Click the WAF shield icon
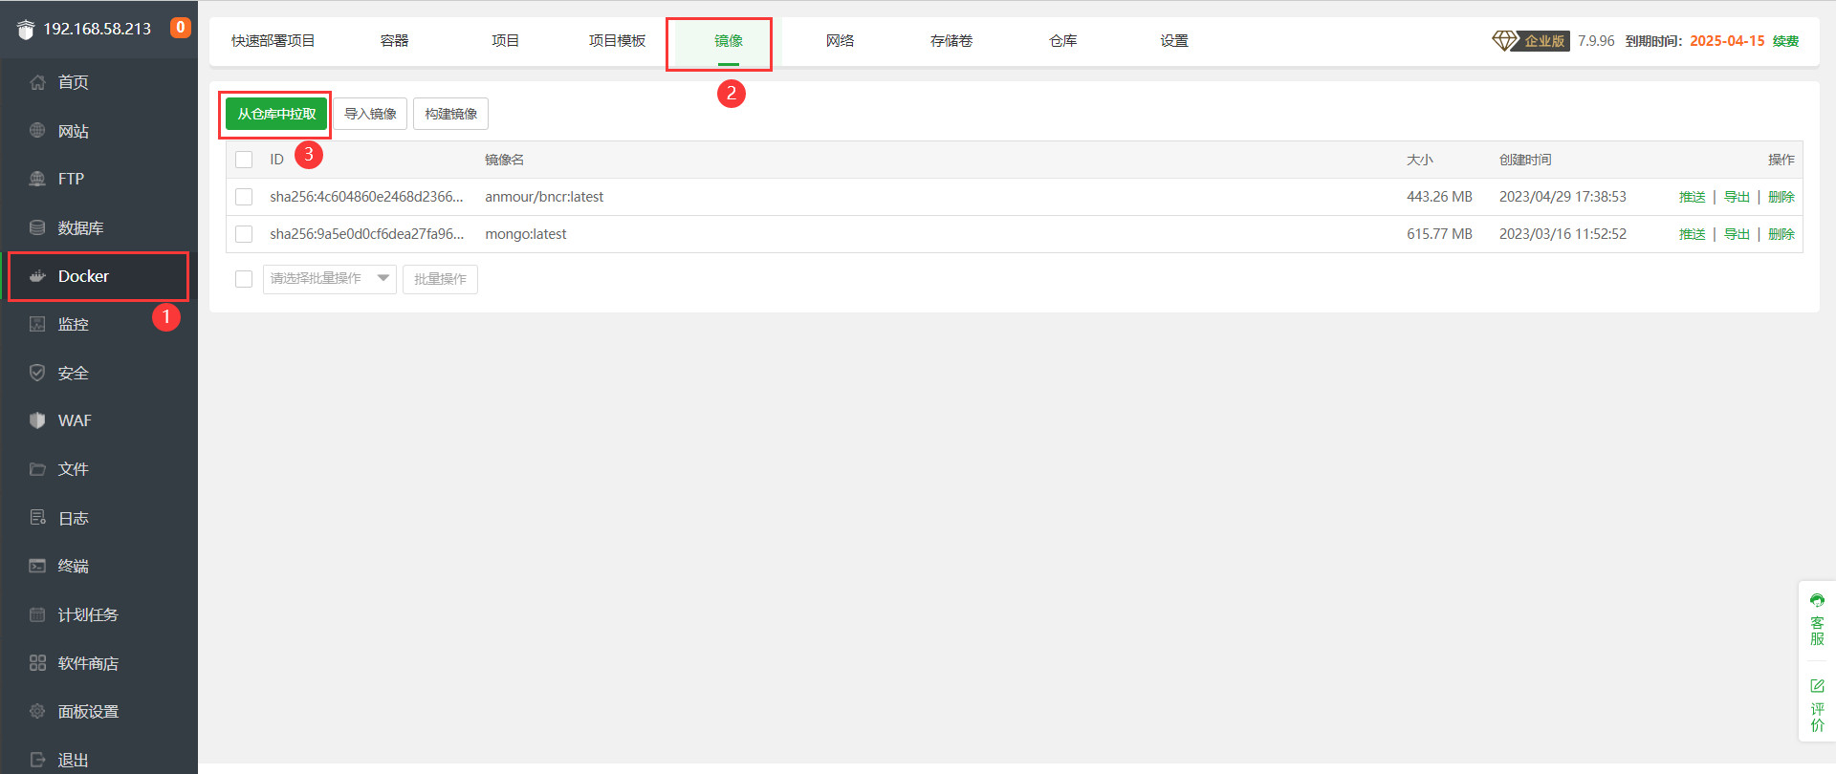1836x774 pixels. (x=37, y=420)
